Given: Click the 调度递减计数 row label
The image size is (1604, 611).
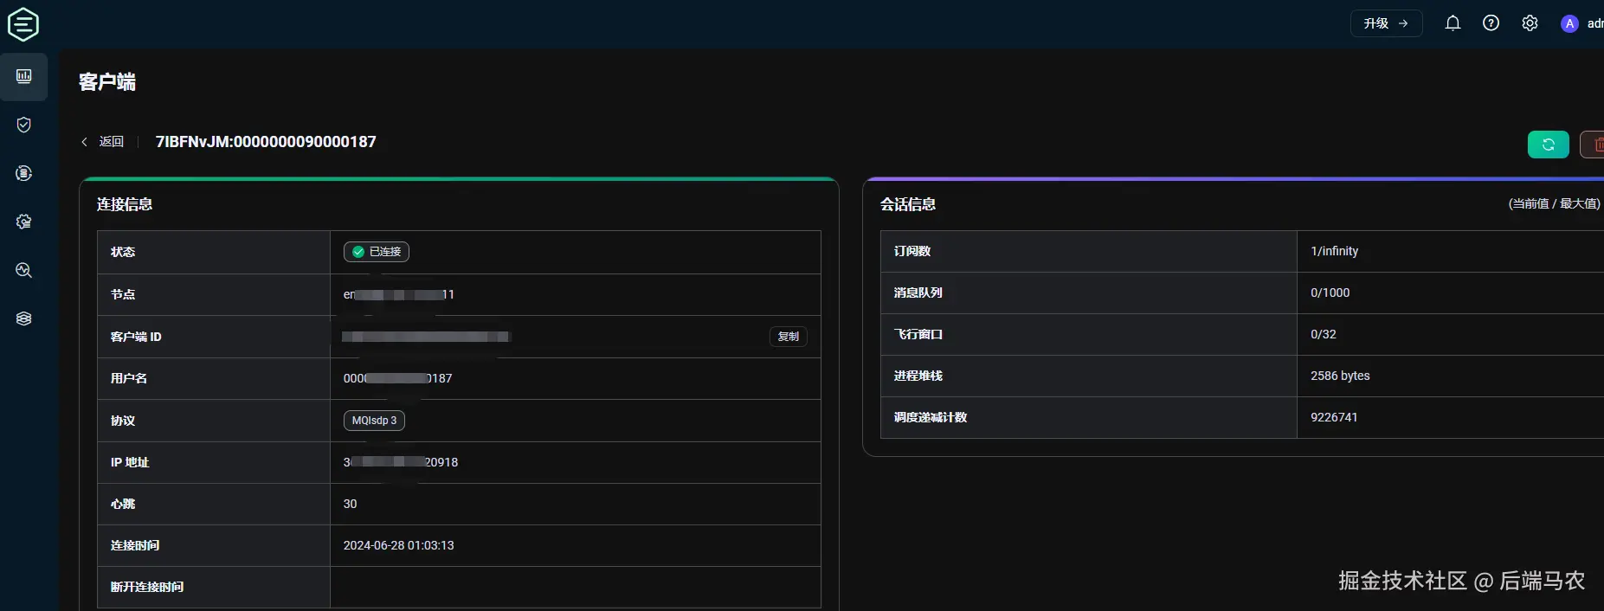Looking at the screenshot, I should point(931,417).
